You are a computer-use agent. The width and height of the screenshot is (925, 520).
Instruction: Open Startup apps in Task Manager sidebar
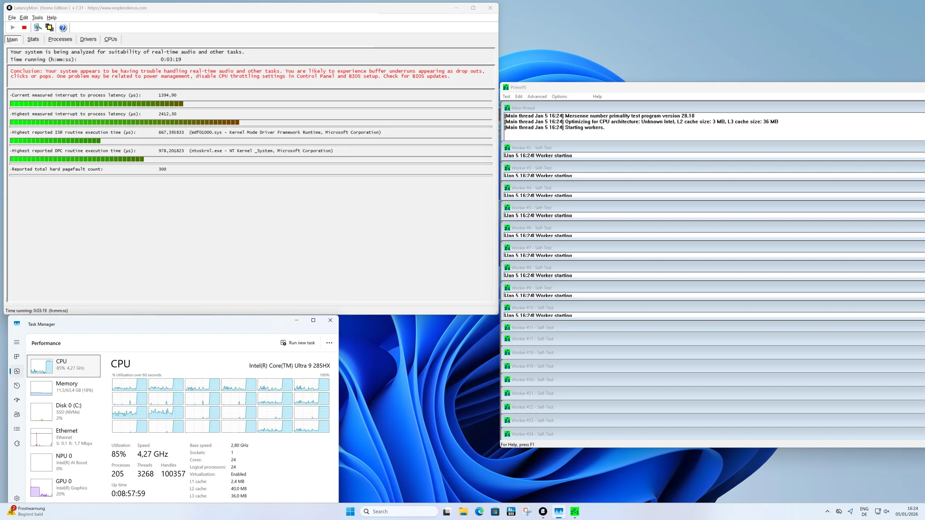point(17,400)
